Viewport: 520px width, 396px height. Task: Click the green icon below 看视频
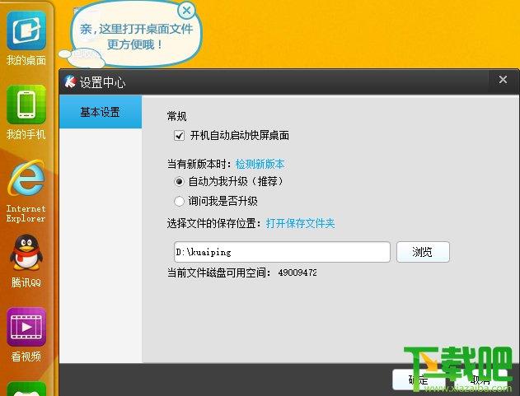coord(26,389)
